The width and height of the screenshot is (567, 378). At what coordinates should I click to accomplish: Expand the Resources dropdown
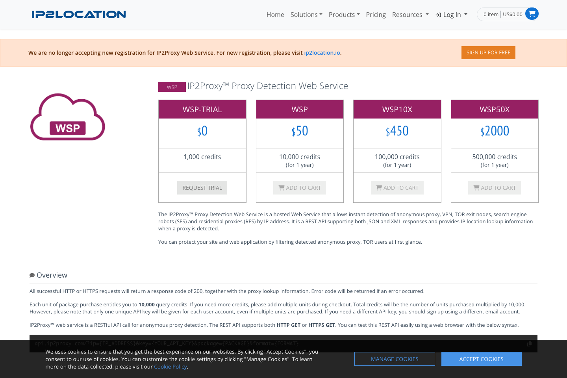click(x=410, y=15)
